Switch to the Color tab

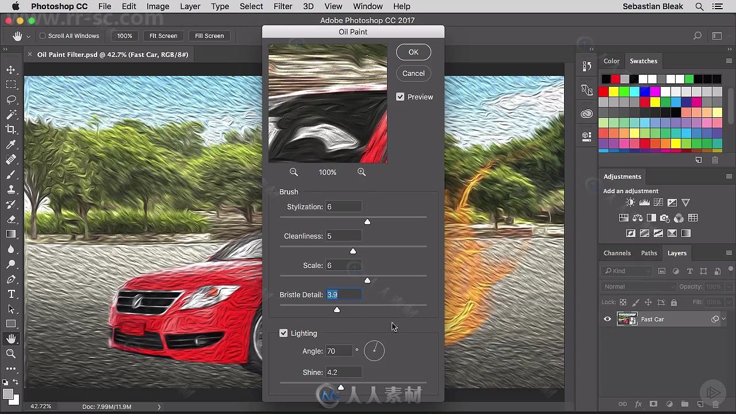point(611,61)
